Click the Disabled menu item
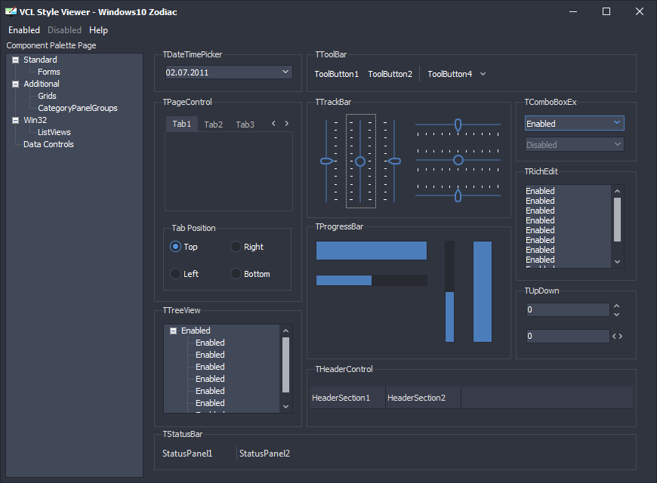 tap(64, 30)
